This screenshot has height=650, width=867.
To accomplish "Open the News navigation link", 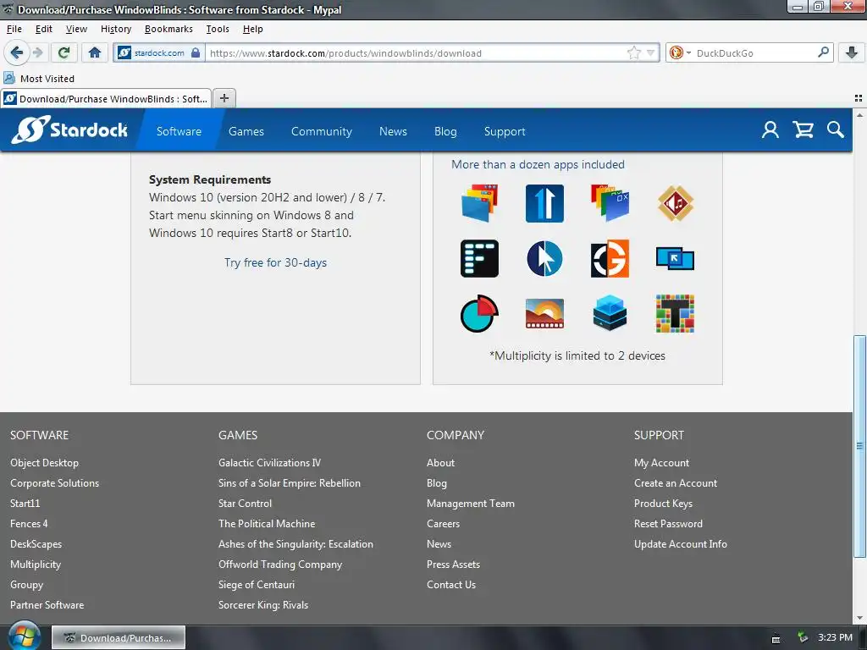I will click(x=393, y=131).
